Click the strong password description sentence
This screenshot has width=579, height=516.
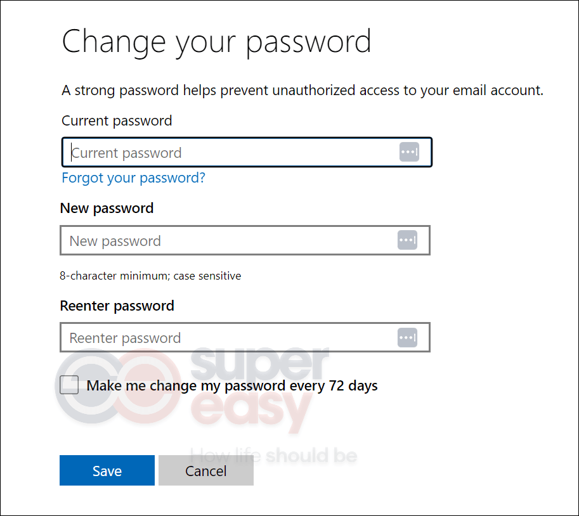coord(303,91)
